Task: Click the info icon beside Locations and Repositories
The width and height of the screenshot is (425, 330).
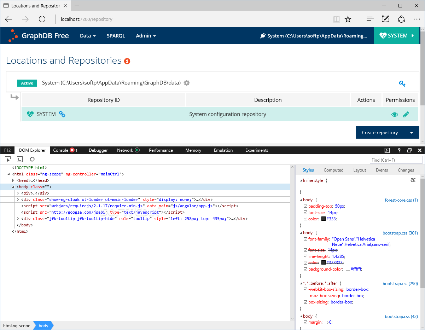Action: coord(127,61)
